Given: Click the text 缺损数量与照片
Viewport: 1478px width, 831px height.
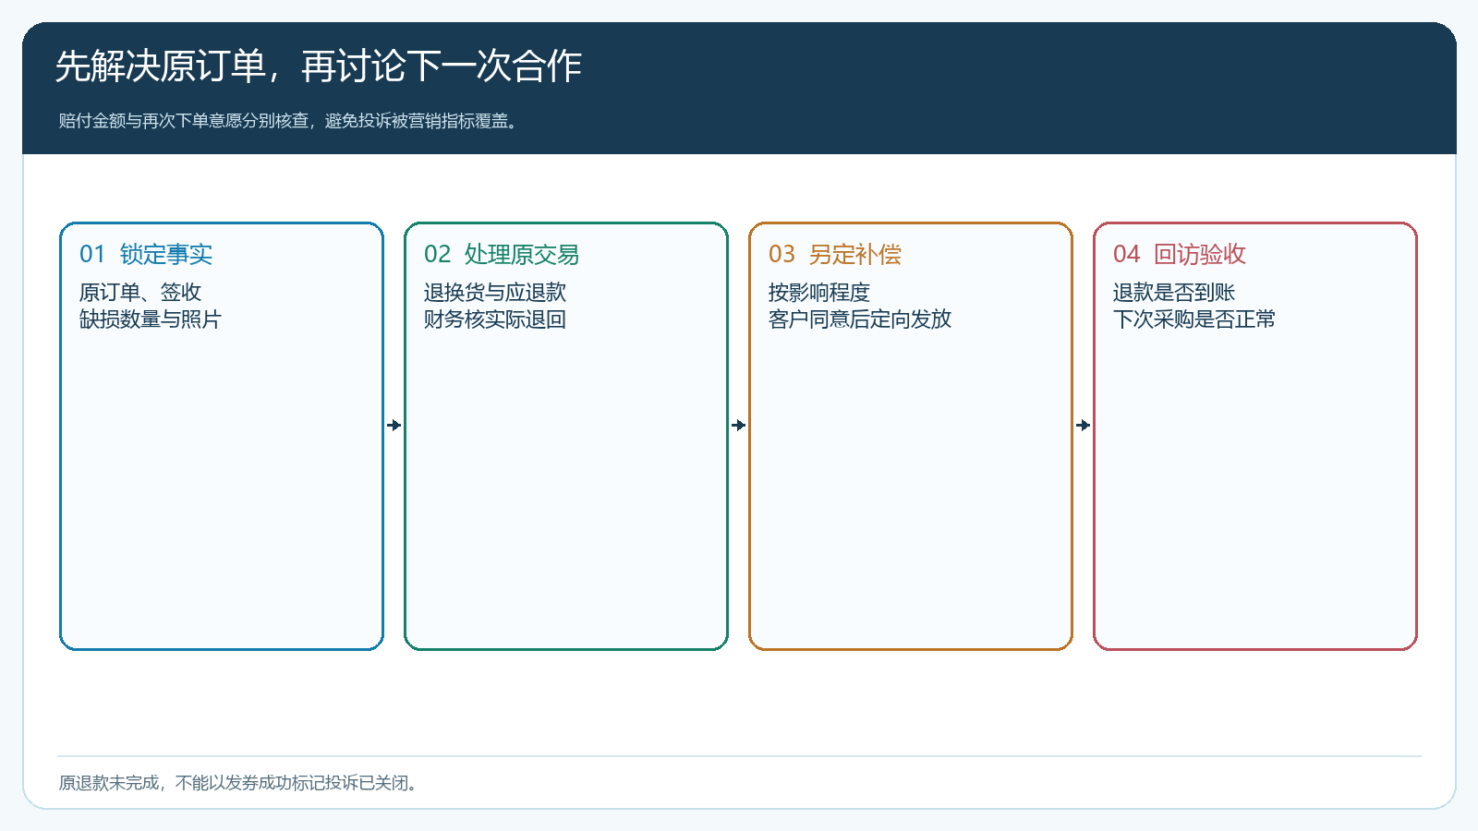Looking at the screenshot, I should coord(151,319).
